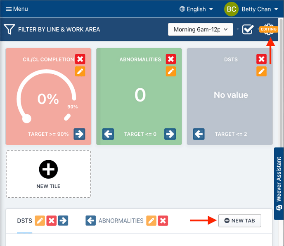Move Abnormalities tile to the right
The height and width of the screenshot is (246, 284).
pyautogui.click(x=170, y=134)
